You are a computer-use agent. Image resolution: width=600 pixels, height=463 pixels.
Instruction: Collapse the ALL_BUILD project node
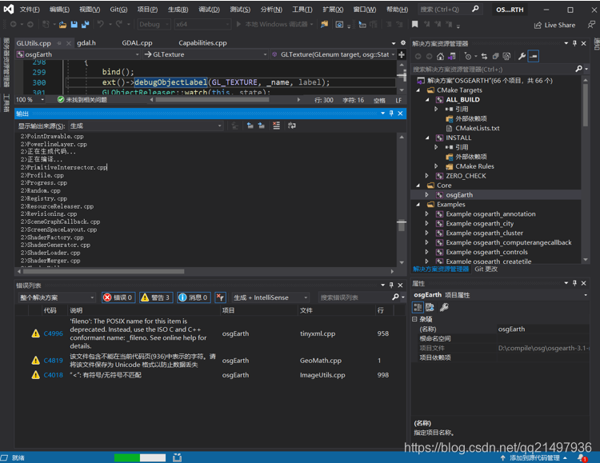pos(427,100)
